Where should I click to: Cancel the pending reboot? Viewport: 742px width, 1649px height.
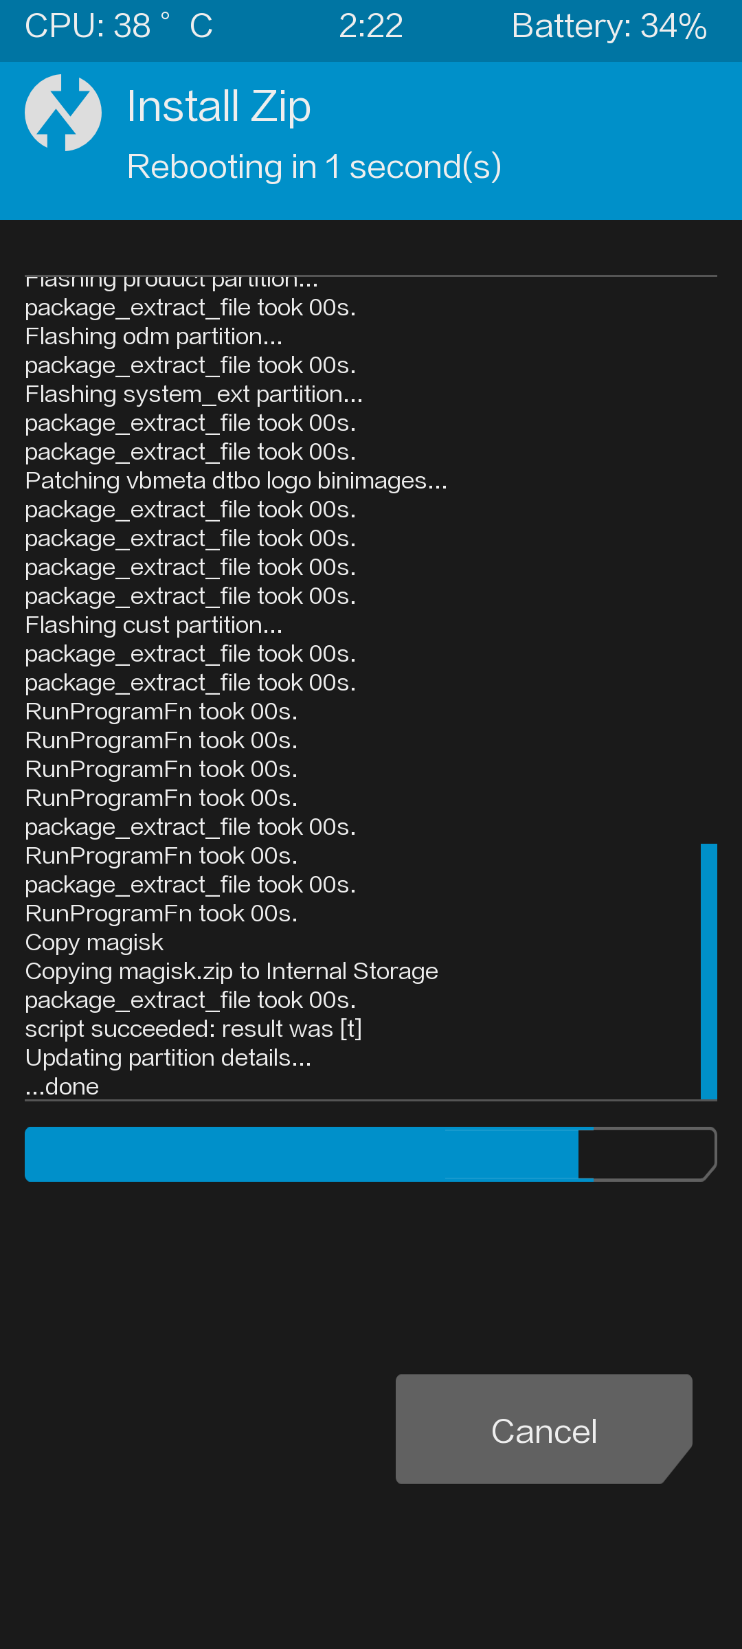[x=543, y=1429]
